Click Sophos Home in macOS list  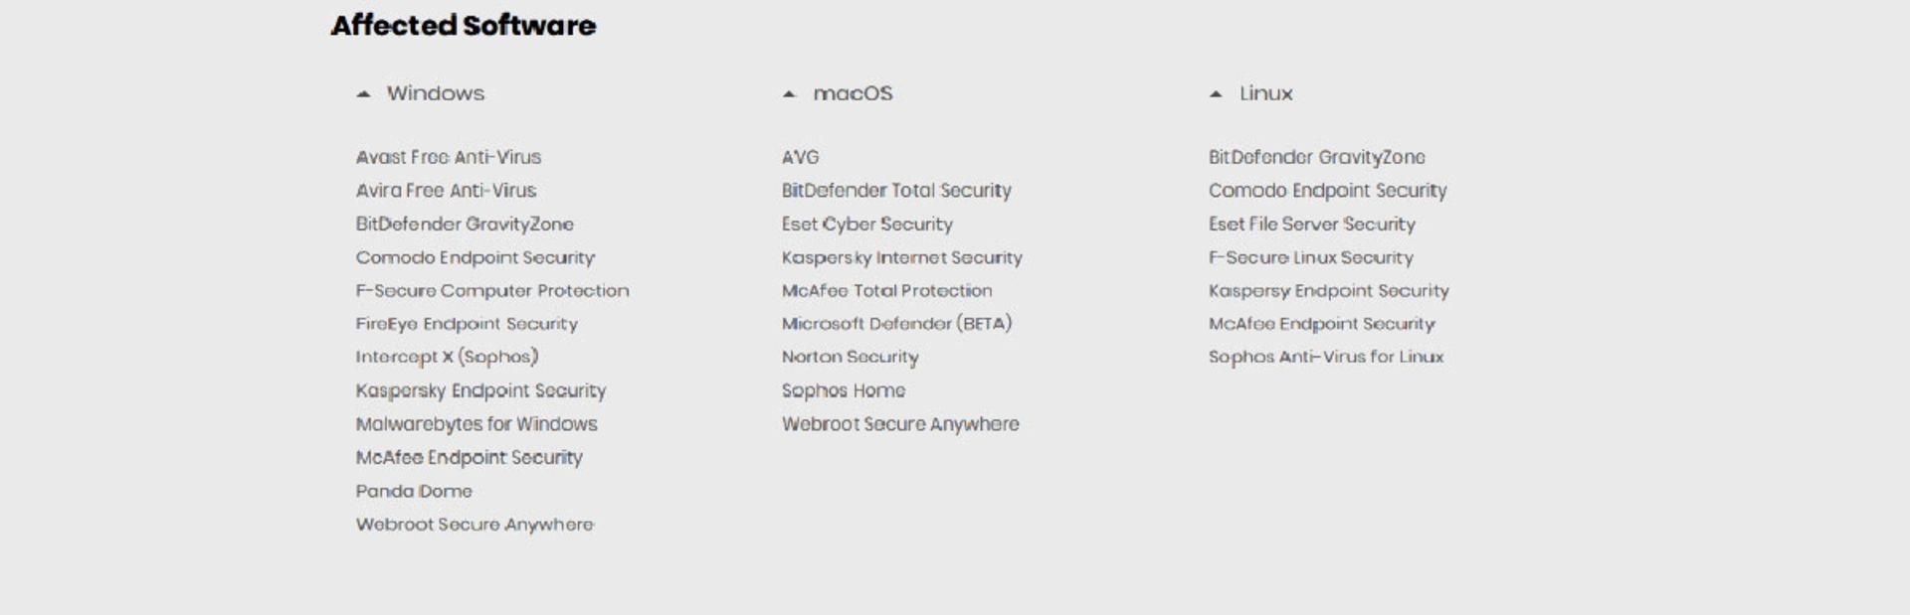pos(844,390)
